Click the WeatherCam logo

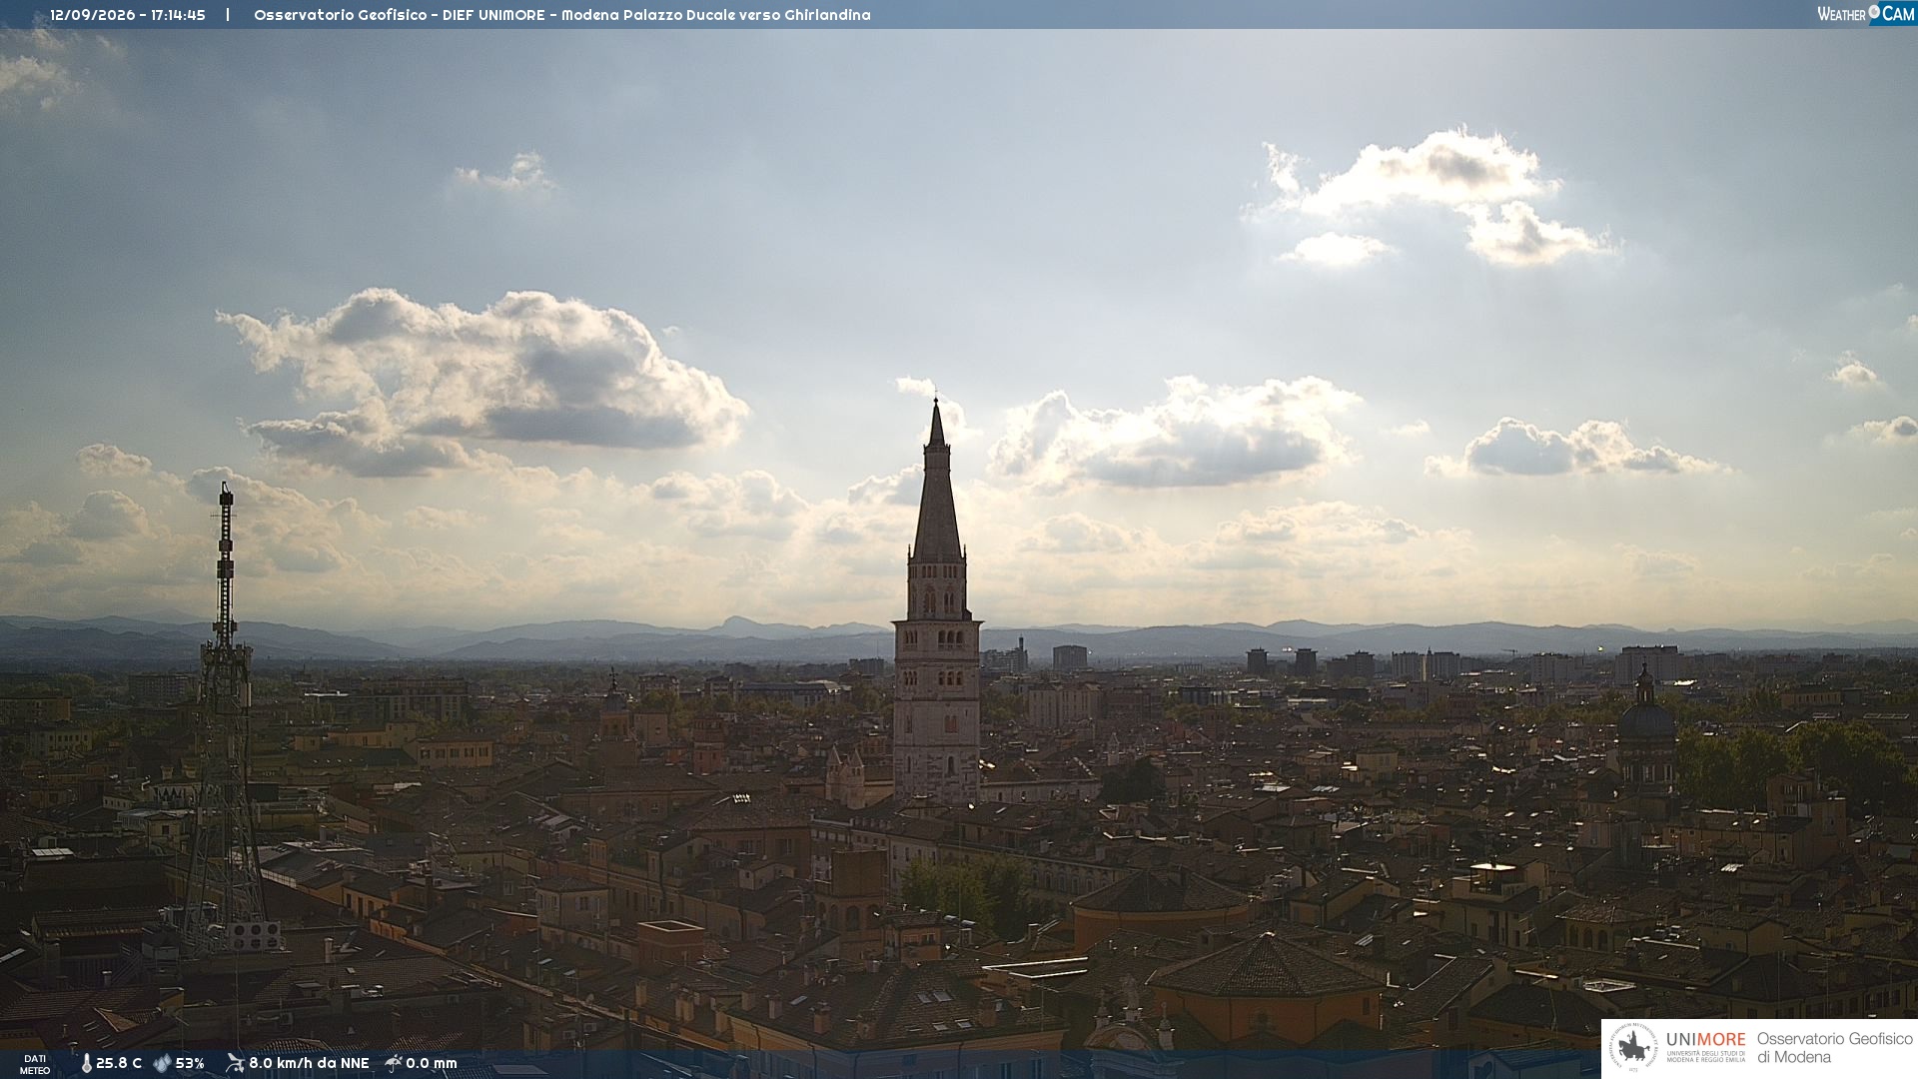click(1866, 14)
